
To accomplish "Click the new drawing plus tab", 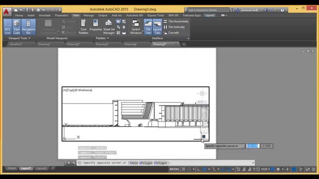I will [184, 44].
